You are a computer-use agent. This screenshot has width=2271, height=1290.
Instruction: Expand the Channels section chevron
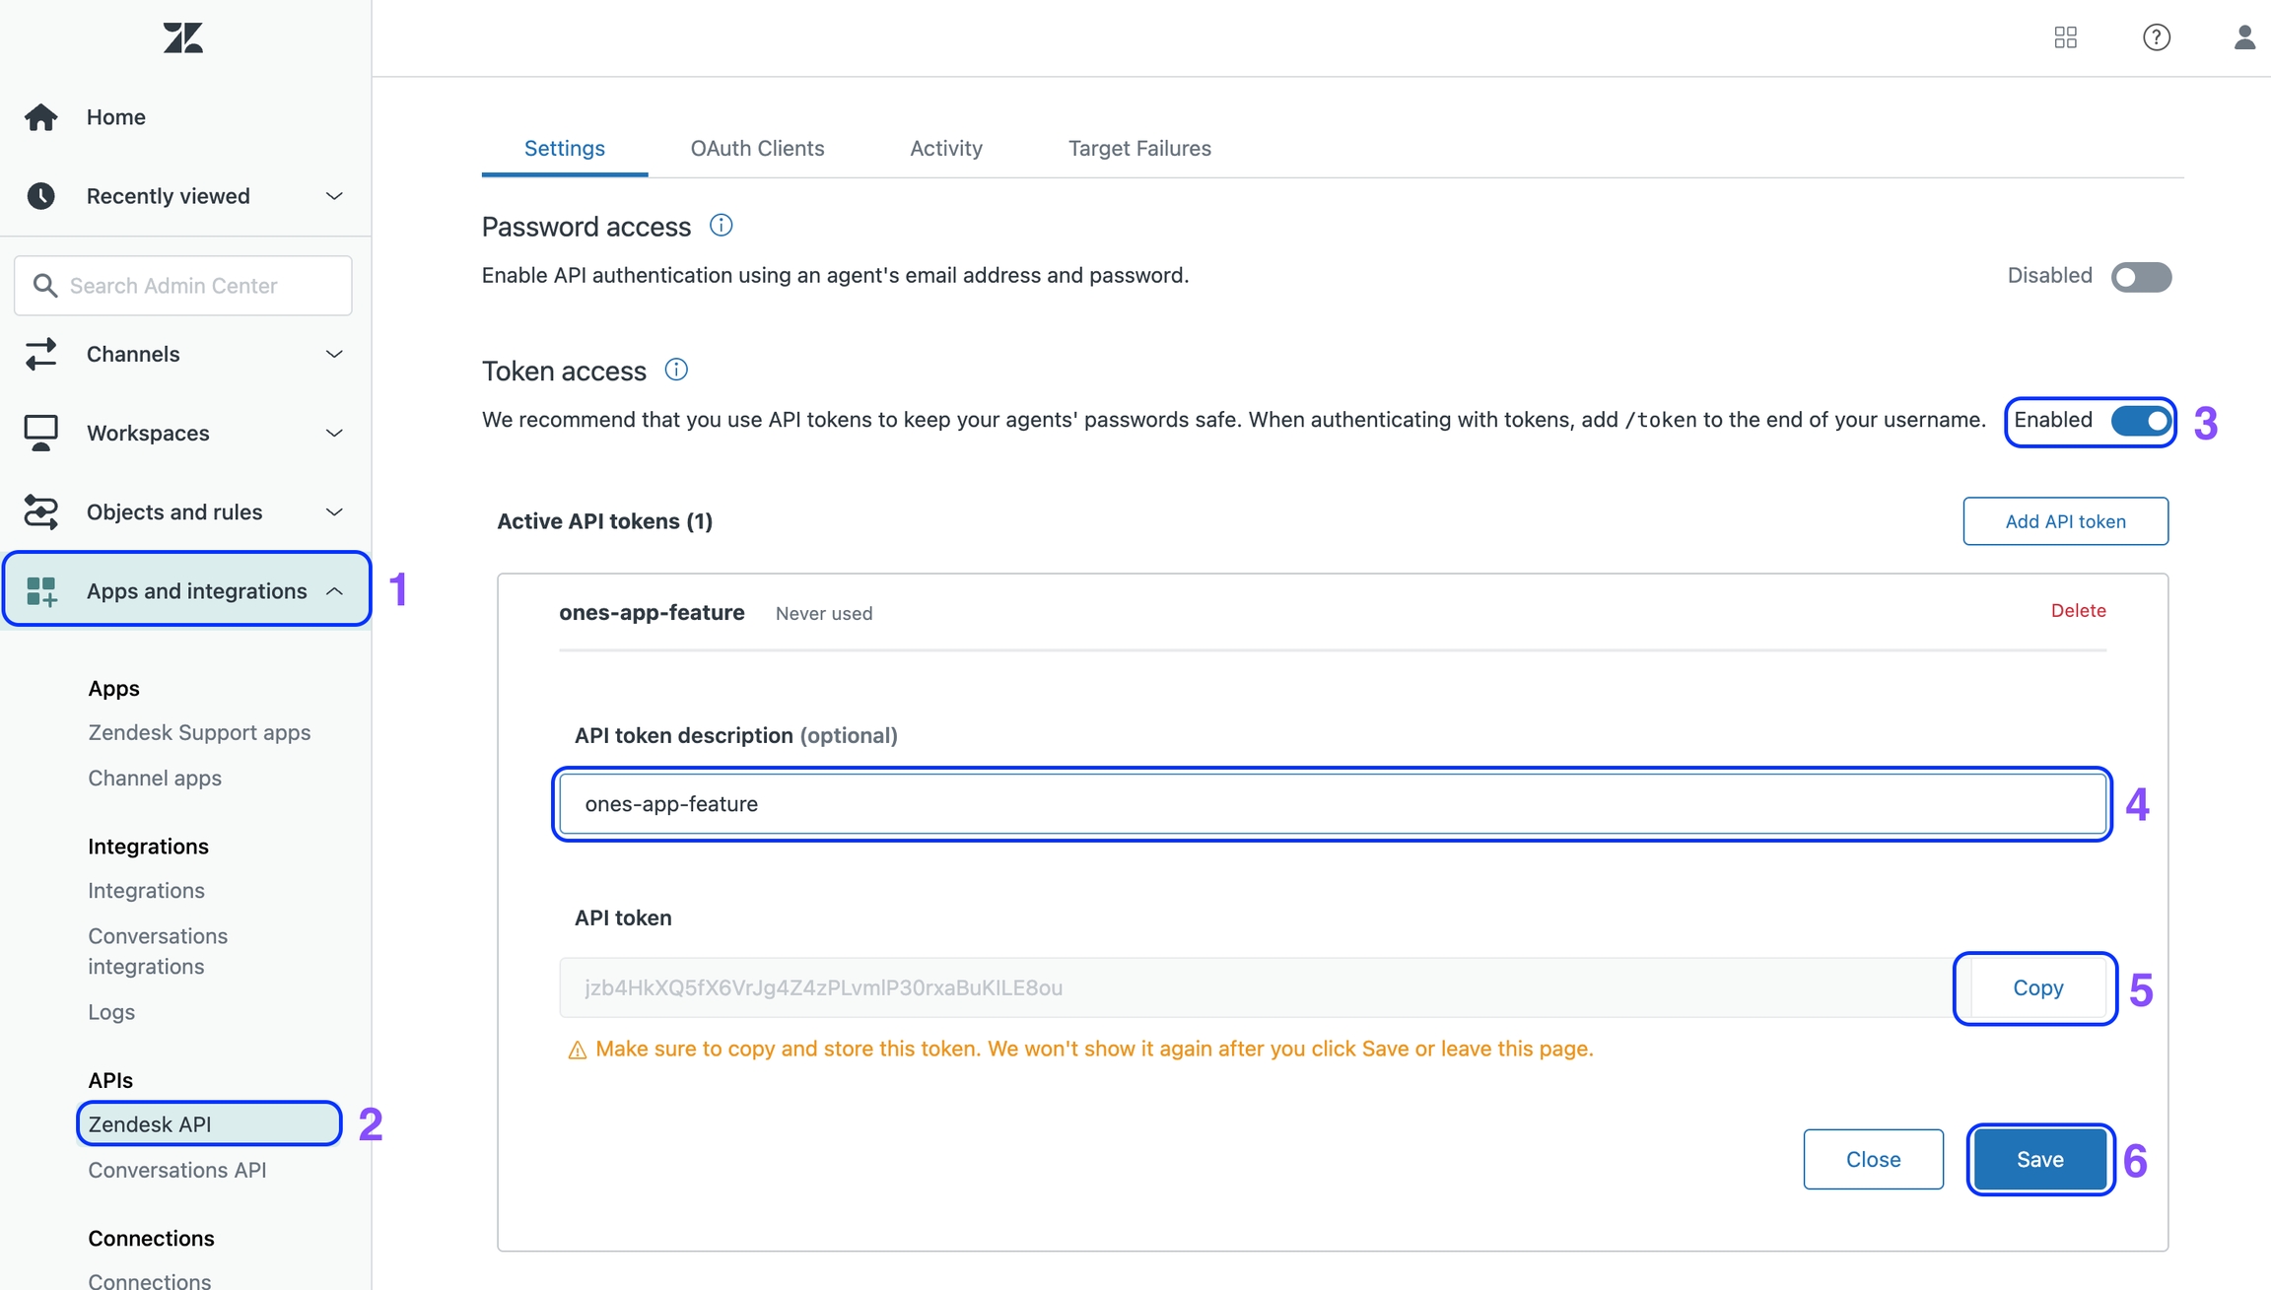pos(334,354)
